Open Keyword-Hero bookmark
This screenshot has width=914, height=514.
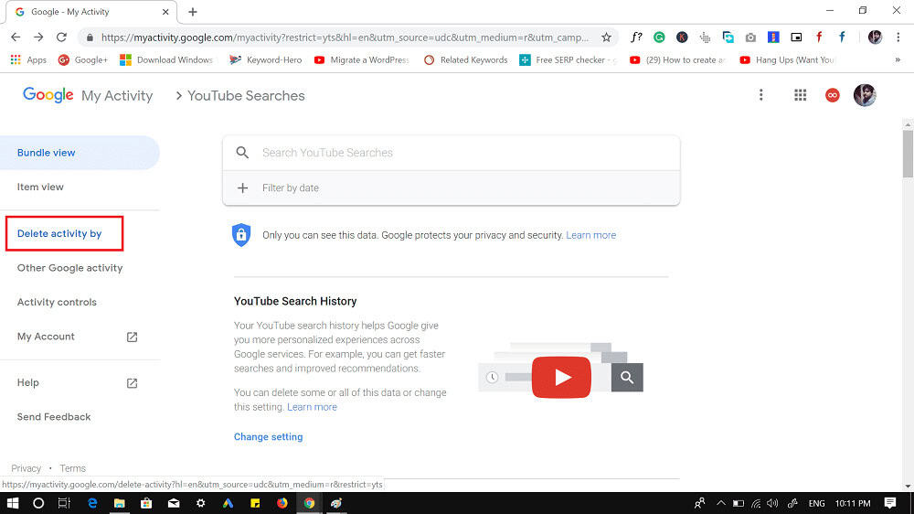[266, 59]
